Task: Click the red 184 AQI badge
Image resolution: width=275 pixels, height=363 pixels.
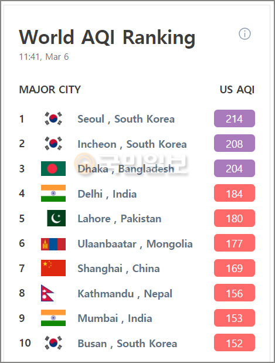Action: (x=235, y=193)
